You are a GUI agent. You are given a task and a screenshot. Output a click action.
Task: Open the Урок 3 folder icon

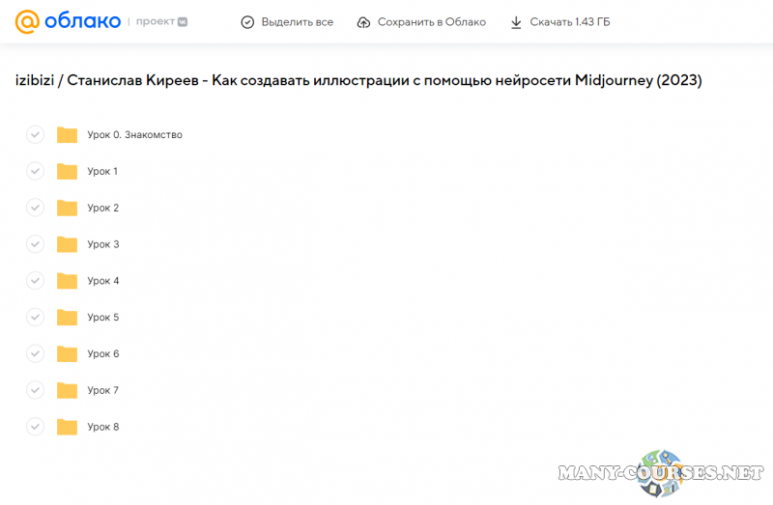pyautogui.click(x=67, y=244)
